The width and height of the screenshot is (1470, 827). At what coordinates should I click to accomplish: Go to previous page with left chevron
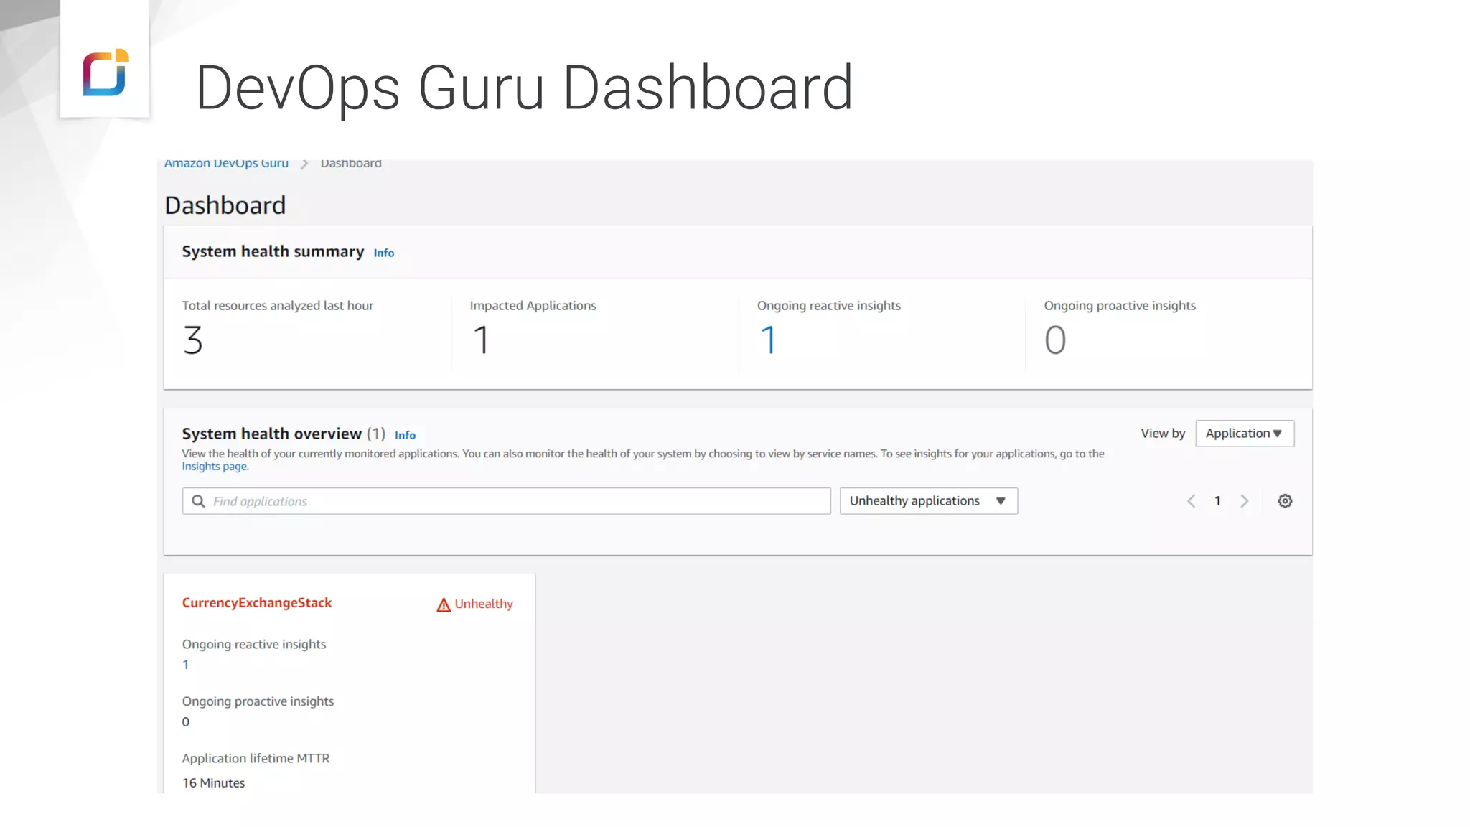(x=1191, y=501)
